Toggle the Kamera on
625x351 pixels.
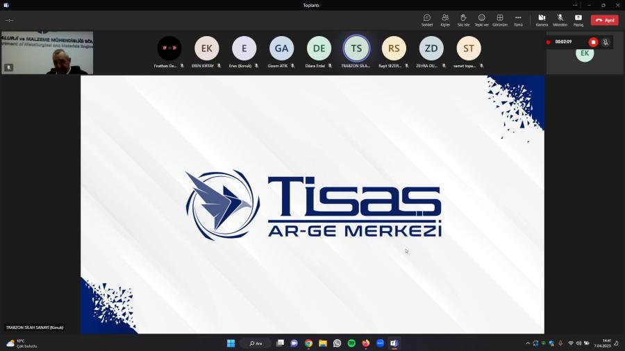[542, 20]
